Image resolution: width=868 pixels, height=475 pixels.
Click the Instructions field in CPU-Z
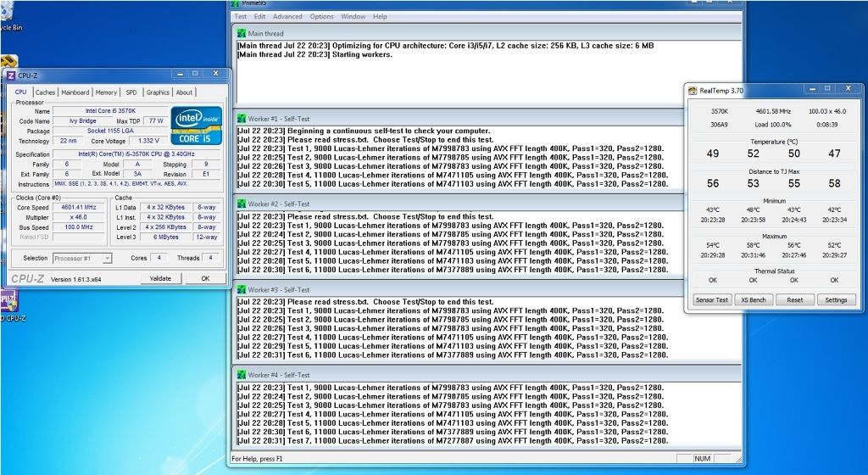pyautogui.click(x=136, y=184)
